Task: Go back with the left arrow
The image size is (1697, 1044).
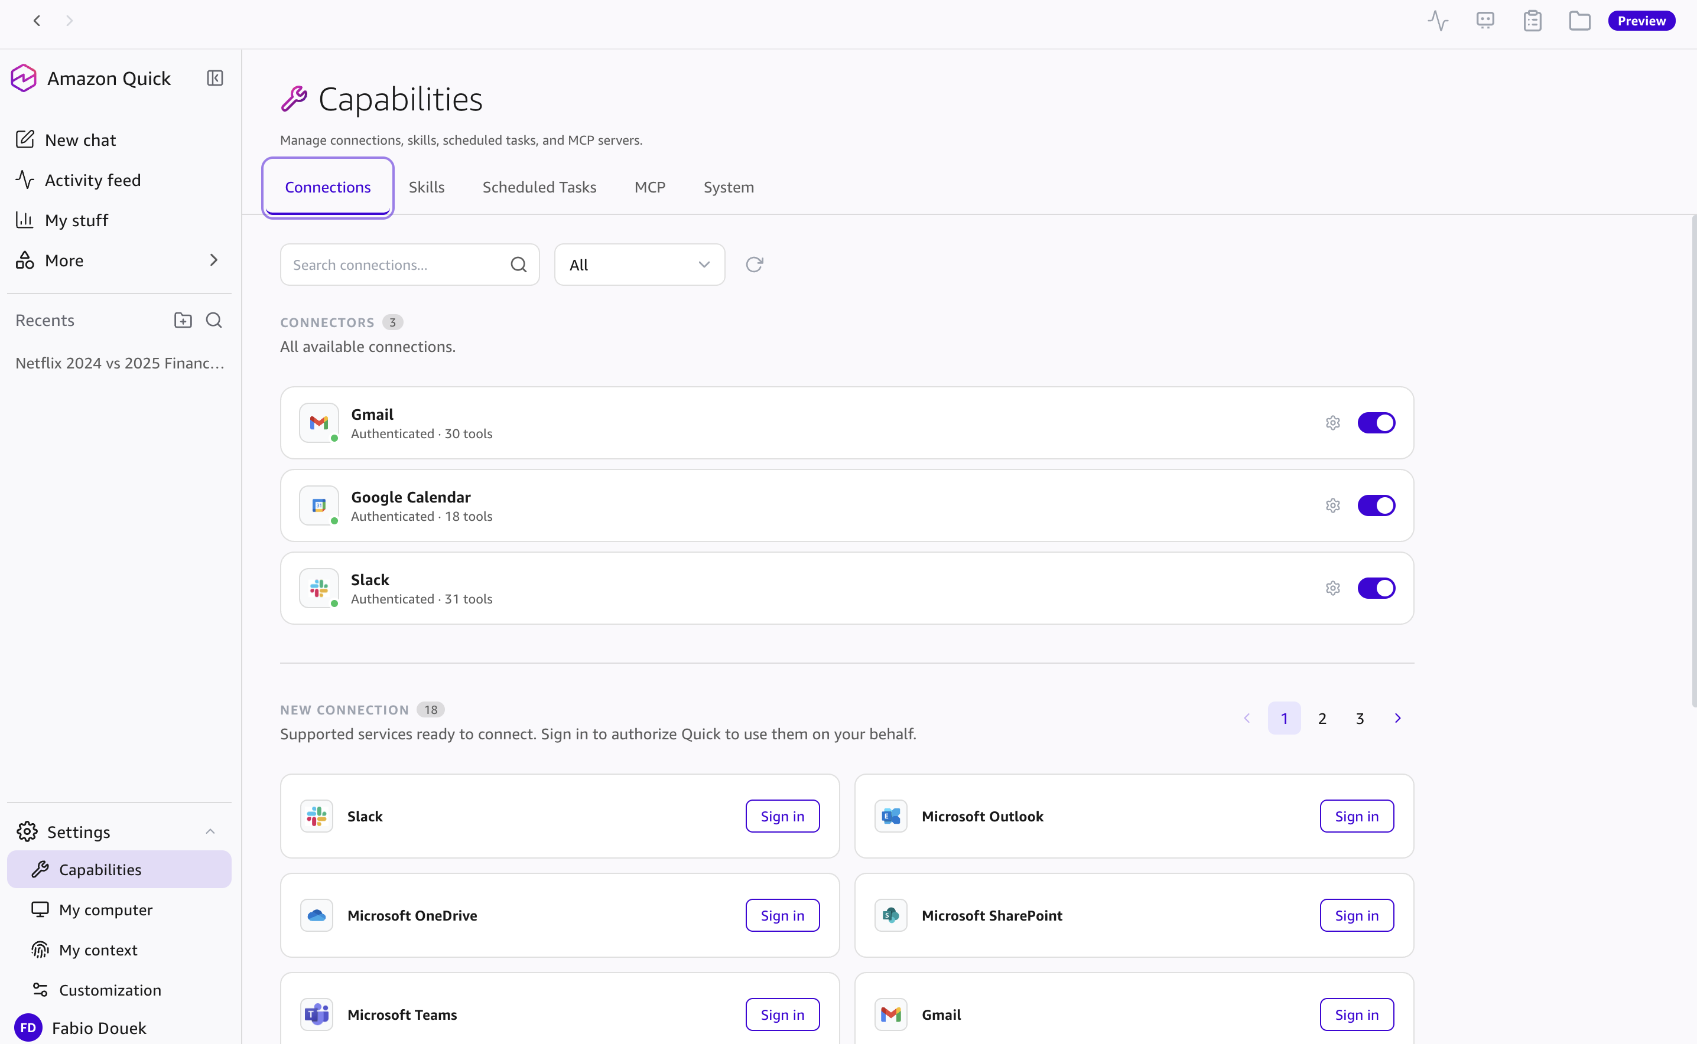Action: [x=37, y=21]
